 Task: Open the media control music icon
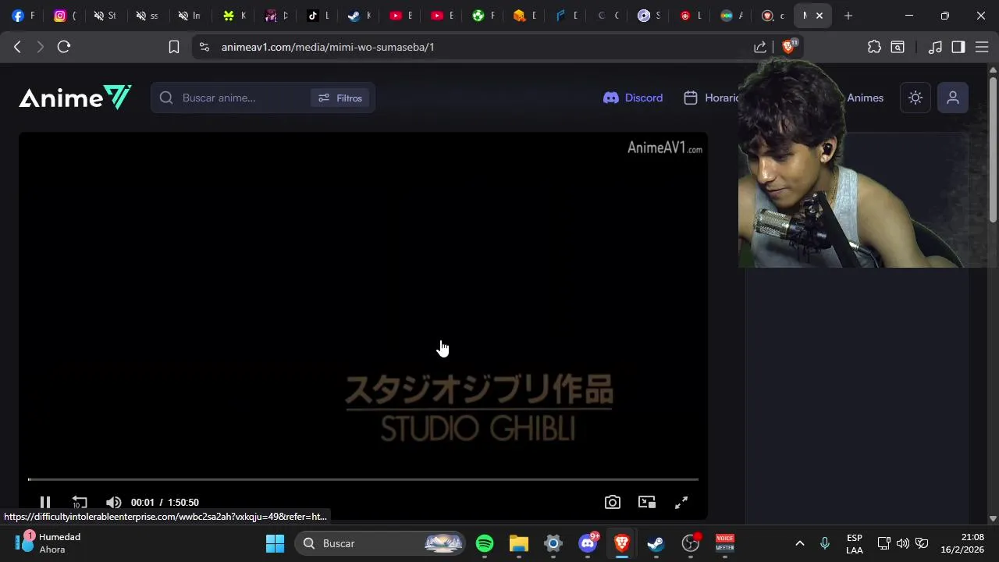[x=935, y=47]
